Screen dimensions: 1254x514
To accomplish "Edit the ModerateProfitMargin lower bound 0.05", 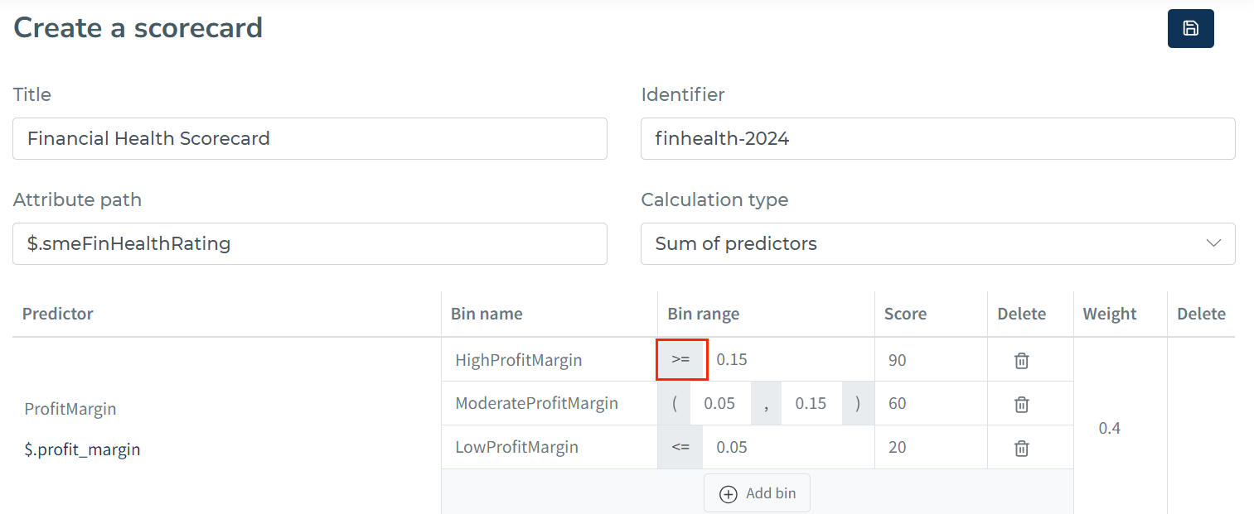I will pyautogui.click(x=719, y=404).
